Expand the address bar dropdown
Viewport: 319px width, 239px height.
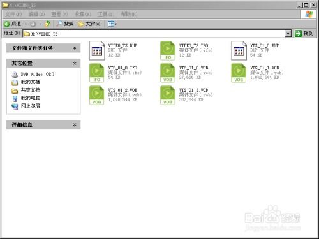pos(288,33)
